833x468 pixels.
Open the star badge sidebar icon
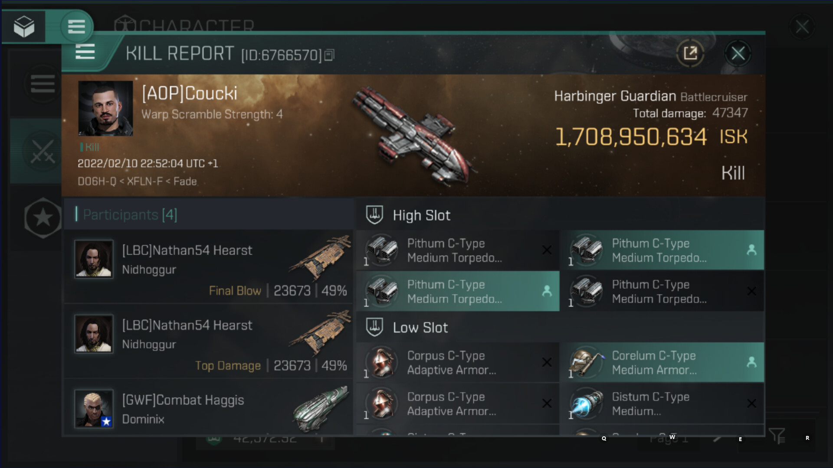coord(43,218)
